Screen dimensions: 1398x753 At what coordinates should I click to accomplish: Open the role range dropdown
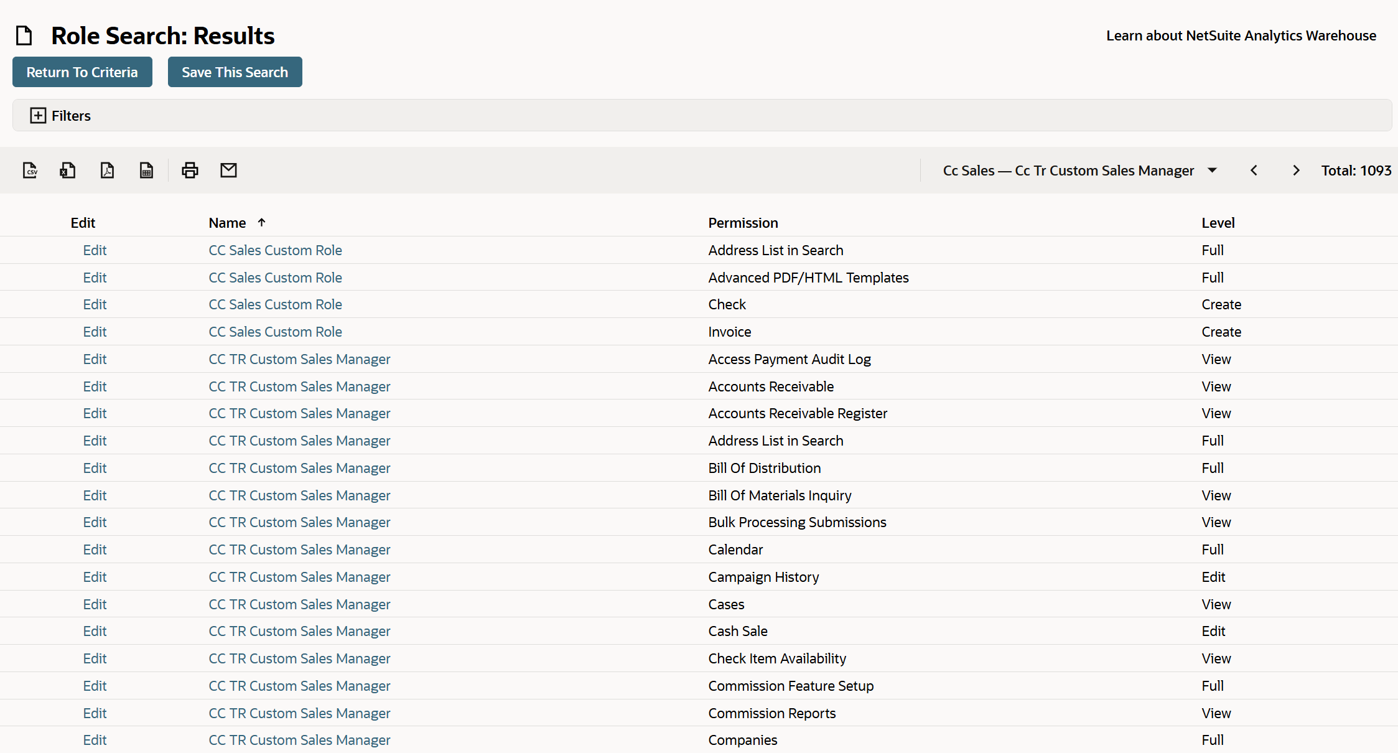(x=1215, y=171)
